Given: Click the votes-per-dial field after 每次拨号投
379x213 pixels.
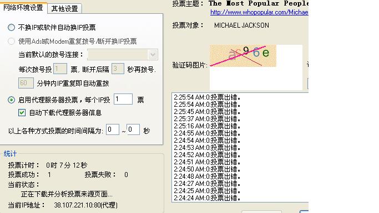Looking at the screenshot, I should (60, 69).
